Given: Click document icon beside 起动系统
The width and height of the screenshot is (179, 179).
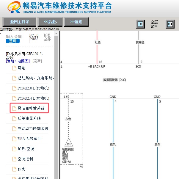Looking at the screenshot, I should pos(14,78).
